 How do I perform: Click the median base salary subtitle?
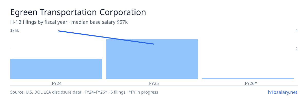(100, 22)
